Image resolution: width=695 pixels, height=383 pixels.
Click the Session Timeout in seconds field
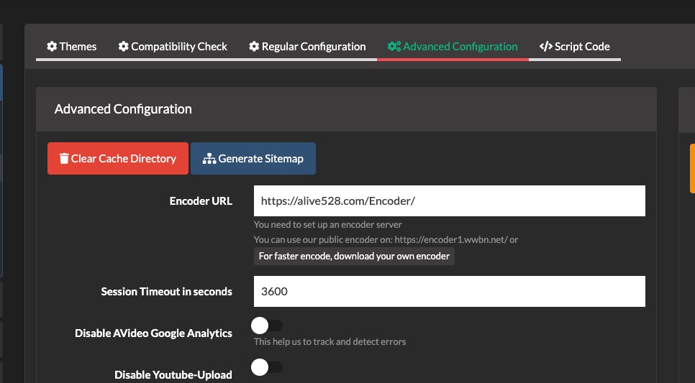[450, 291]
